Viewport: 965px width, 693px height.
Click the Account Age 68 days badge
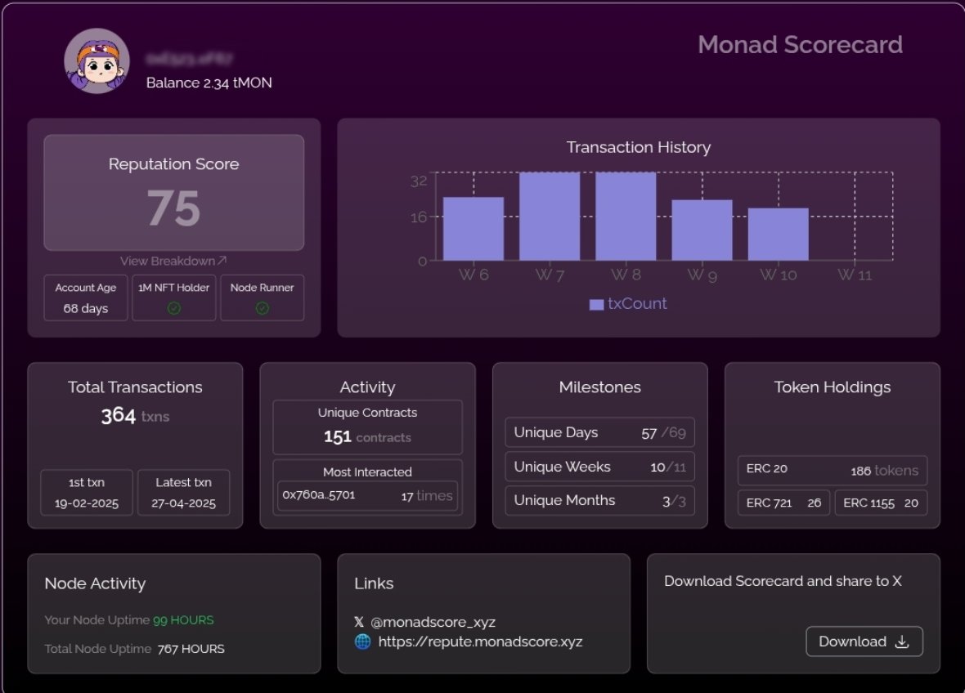point(85,297)
